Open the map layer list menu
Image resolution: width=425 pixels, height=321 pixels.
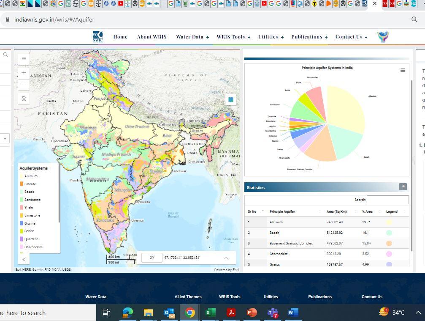pos(24,59)
